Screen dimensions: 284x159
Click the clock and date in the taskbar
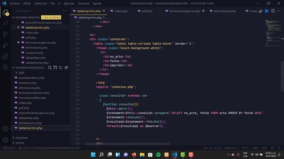tap(271, 155)
